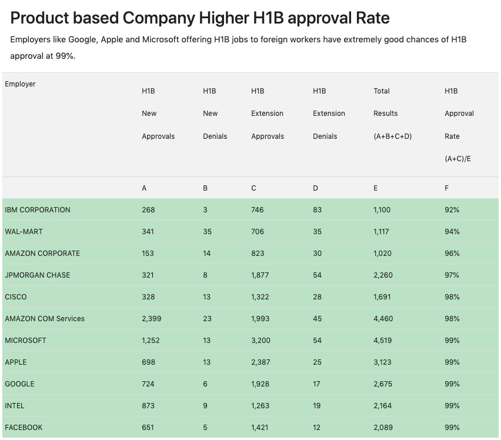Click the "AMAZON CORPORATE" employer name
Image resolution: width=501 pixels, height=440 pixels.
pyautogui.click(x=42, y=254)
